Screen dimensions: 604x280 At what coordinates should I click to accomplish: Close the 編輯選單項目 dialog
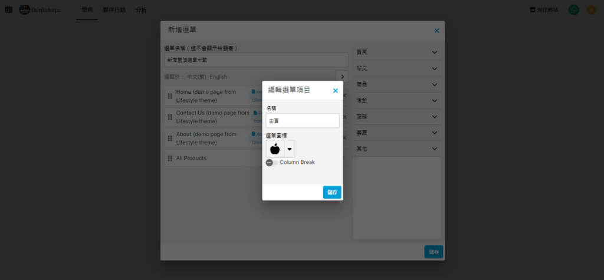[335, 91]
